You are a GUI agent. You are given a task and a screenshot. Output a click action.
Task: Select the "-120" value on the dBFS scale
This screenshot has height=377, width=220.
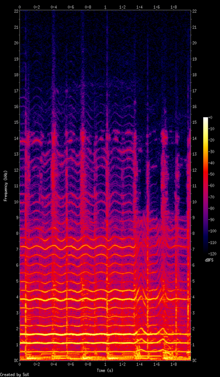[x=213, y=254]
